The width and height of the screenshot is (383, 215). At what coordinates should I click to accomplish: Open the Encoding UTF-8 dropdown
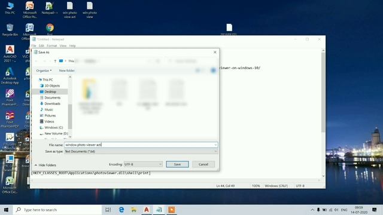tap(143, 164)
